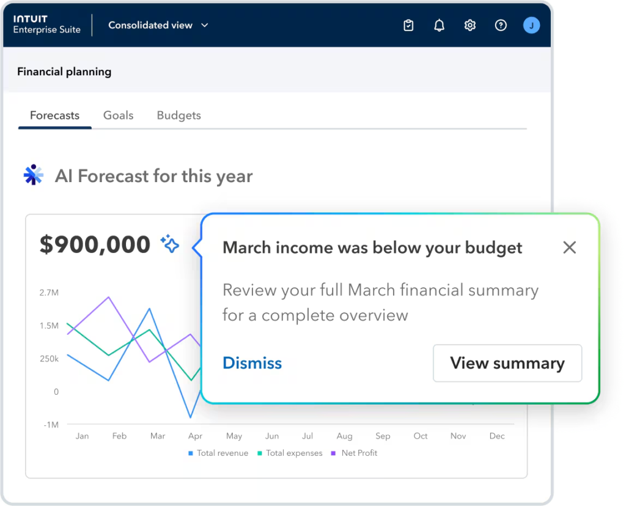Click the $900,000 forecast amount
The height and width of the screenshot is (506, 626).
(95, 244)
